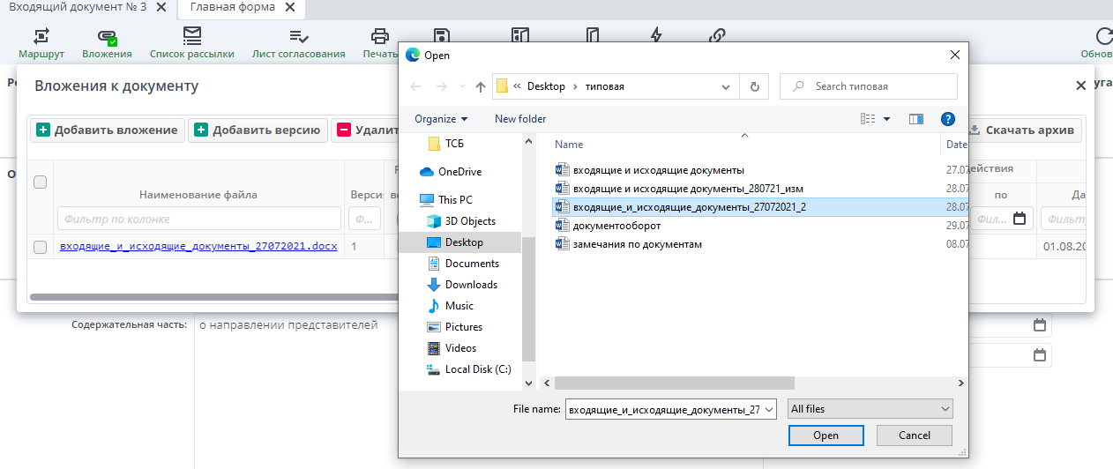Refresh the типовая folder listing
The image size is (1113, 469).
pyautogui.click(x=754, y=87)
